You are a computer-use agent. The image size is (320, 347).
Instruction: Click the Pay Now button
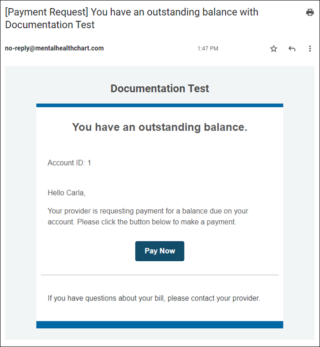click(x=160, y=251)
